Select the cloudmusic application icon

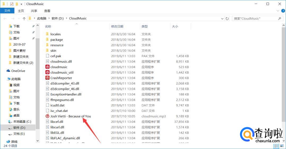[x=47, y=67]
